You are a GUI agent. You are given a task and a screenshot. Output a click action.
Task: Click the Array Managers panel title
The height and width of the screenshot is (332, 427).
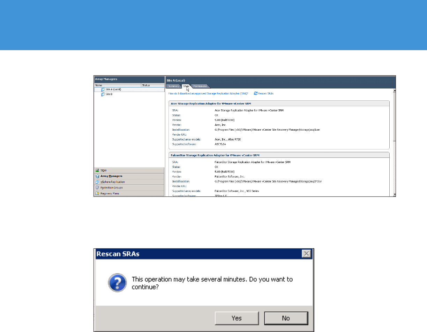(106, 79)
